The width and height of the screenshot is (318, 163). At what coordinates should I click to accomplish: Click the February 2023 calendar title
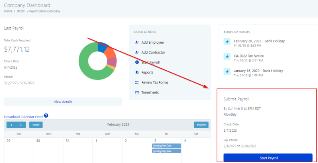(118, 124)
